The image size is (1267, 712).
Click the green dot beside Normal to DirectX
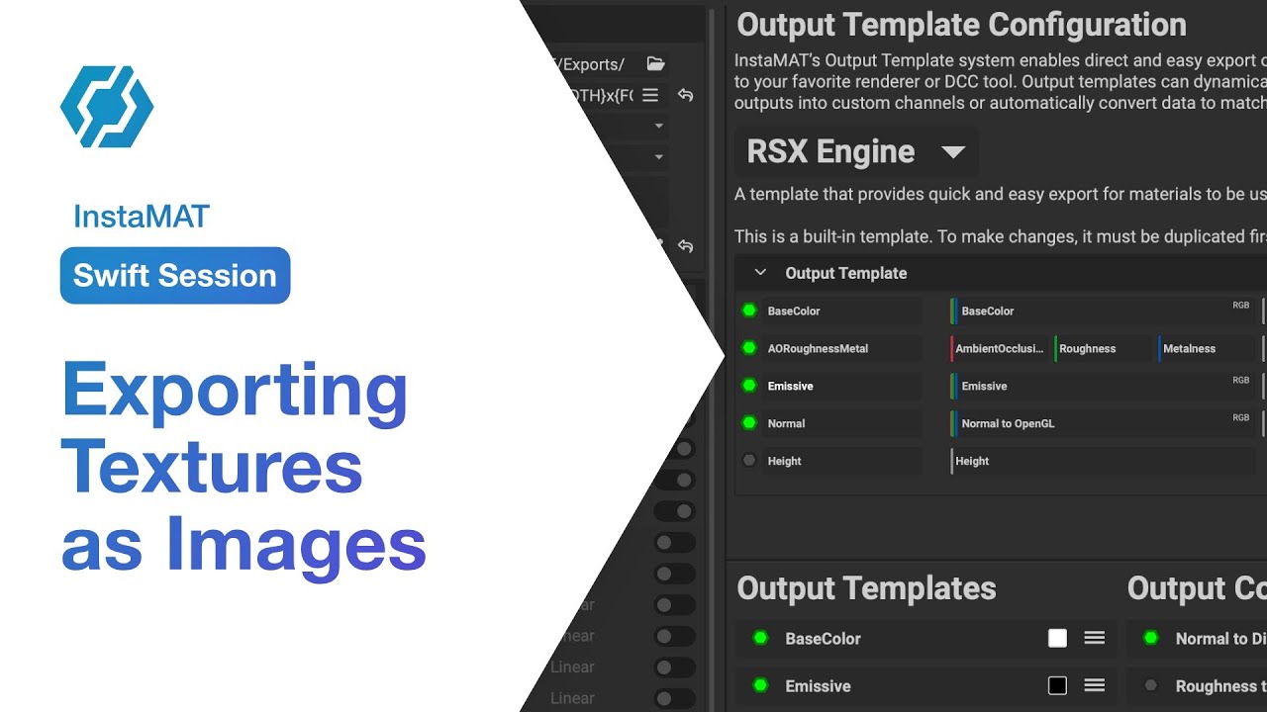point(1150,639)
